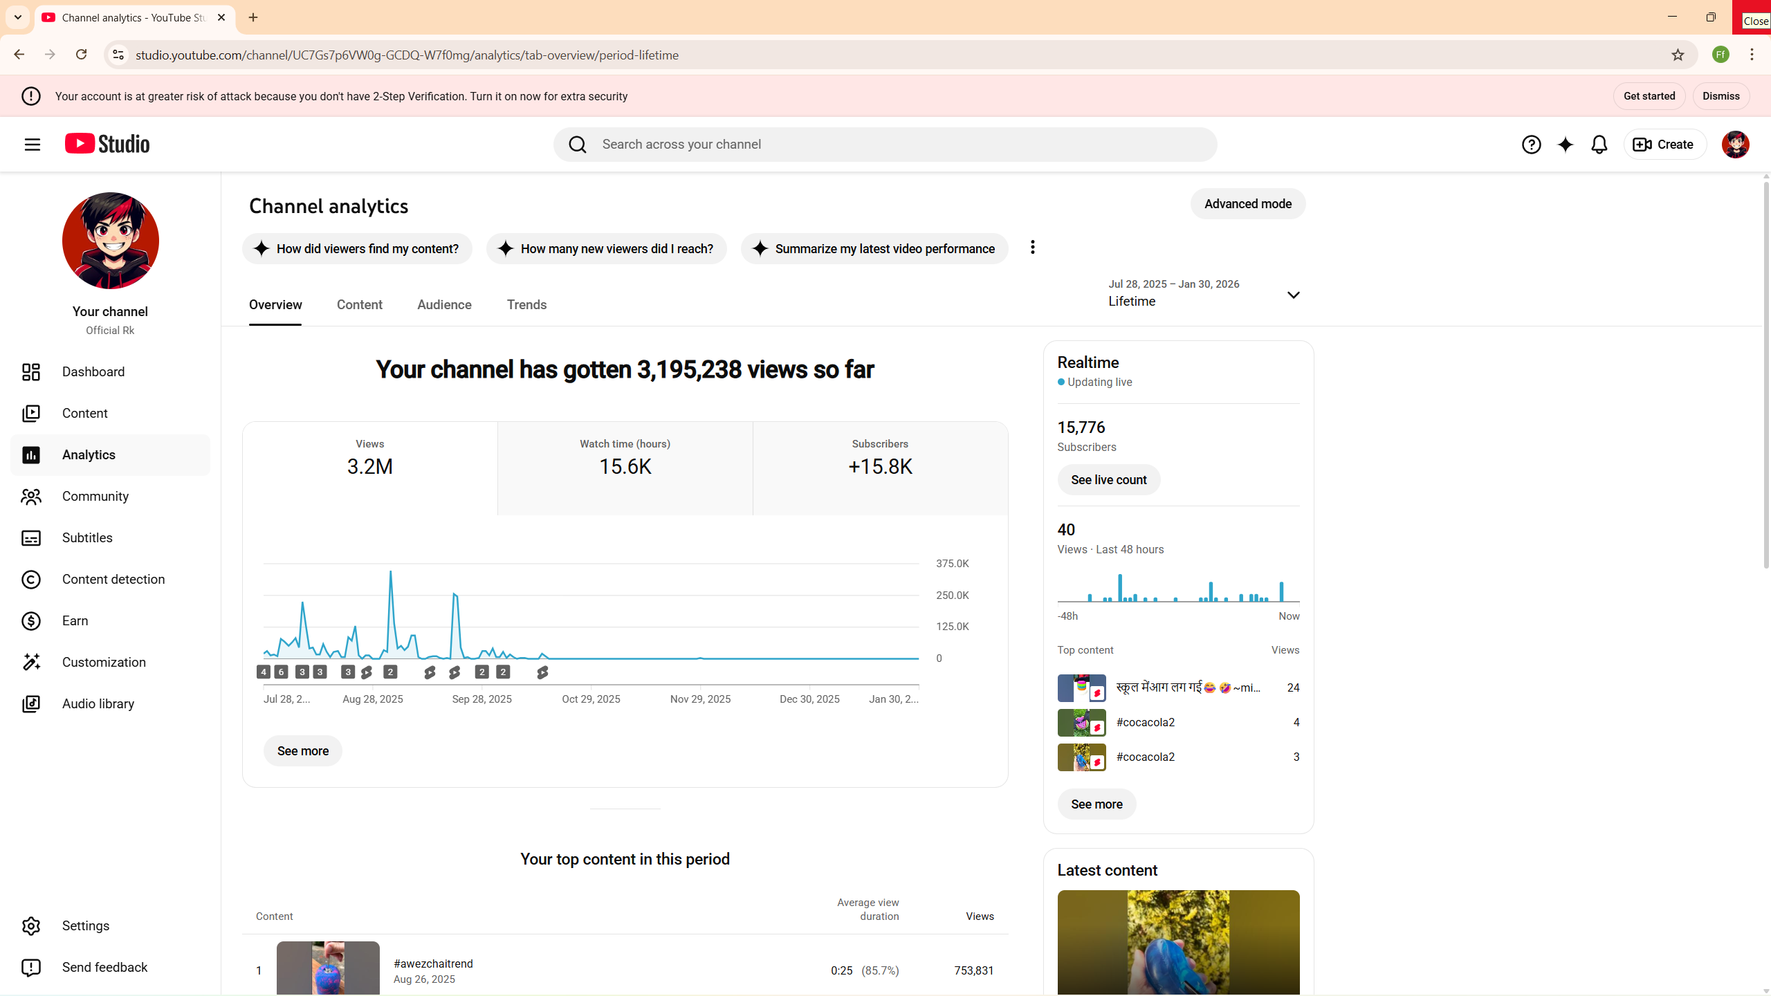Click the See live count button
The image size is (1771, 996).
pos(1108,479)
